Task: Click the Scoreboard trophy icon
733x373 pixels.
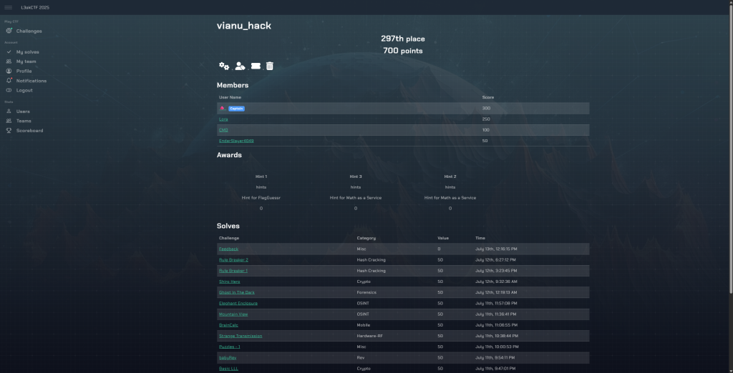Action: coord(9,131)
